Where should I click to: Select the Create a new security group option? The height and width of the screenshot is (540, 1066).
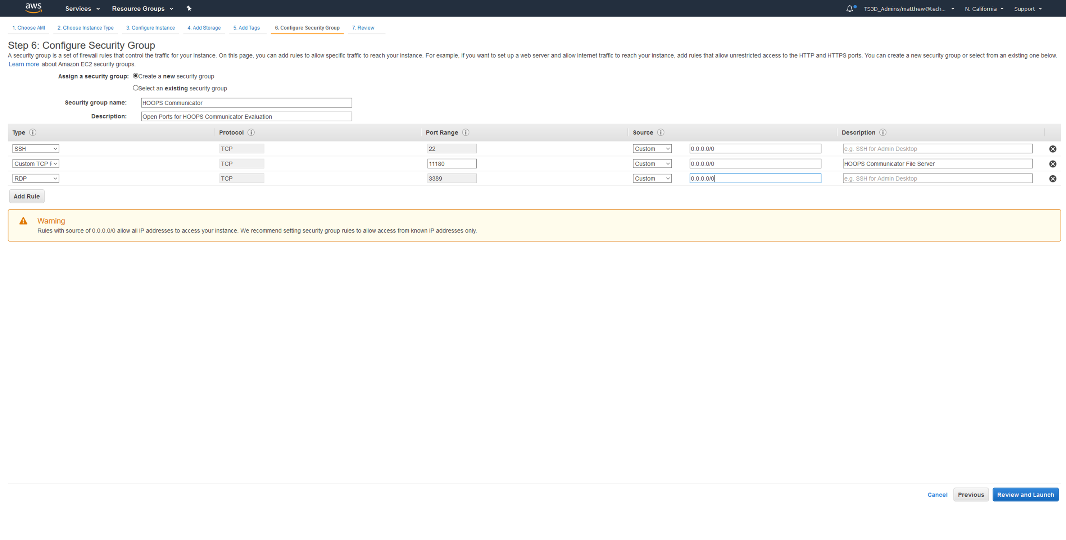click(135, 75)
